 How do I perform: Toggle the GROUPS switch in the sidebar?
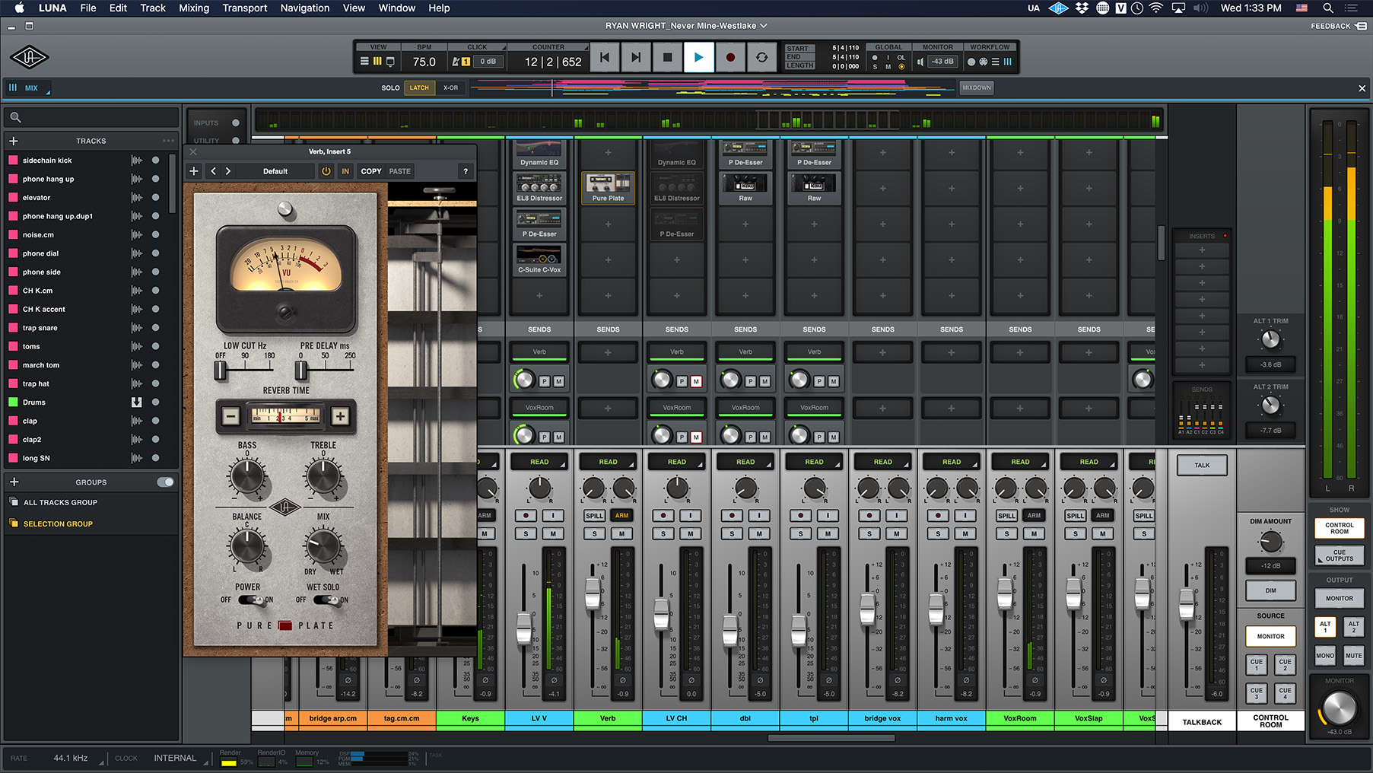click(167, 482)
